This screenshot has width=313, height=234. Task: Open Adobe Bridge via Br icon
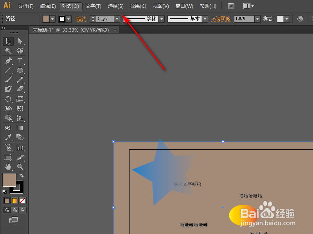pyautogui.click(x=231, y=6)
